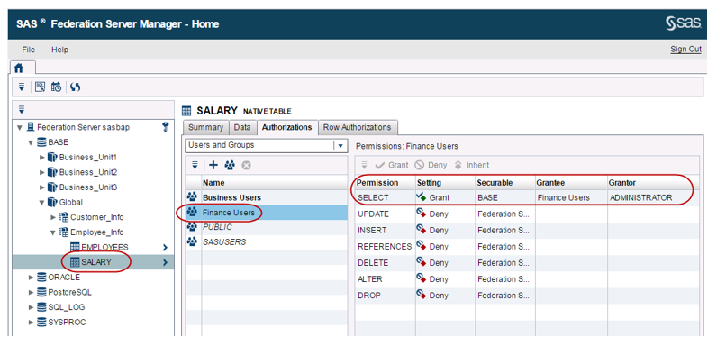Click the EMPLOYEES table icon
This screenshot has width=717, height=346.
tap(75, 247)
